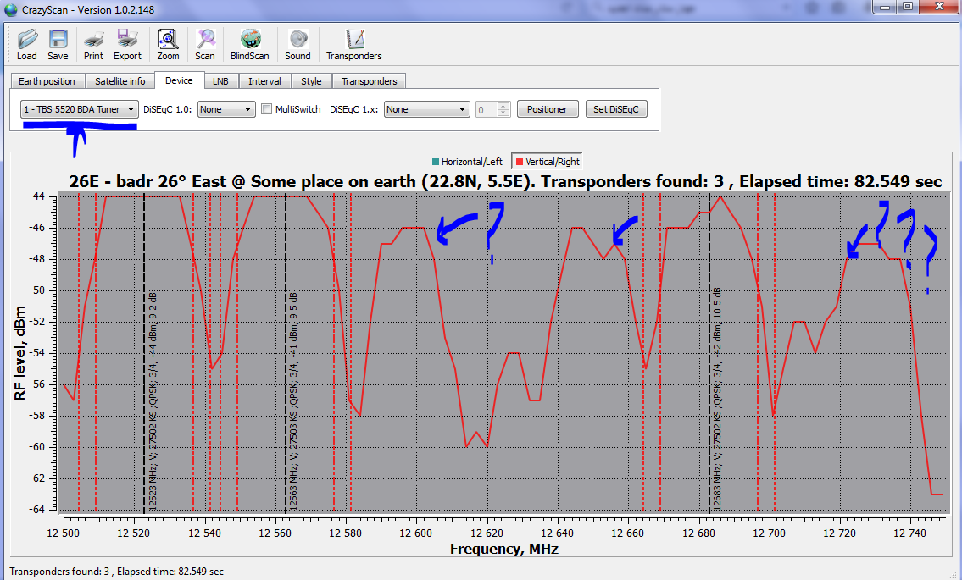Save the current scan results
This screenshot has width=962, height=580.
pos(58,44)
